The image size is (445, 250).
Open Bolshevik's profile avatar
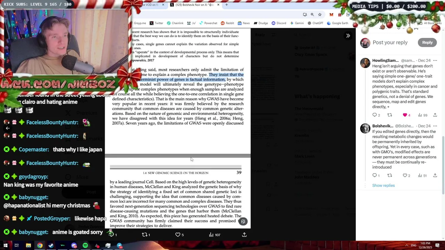(365, 128)
